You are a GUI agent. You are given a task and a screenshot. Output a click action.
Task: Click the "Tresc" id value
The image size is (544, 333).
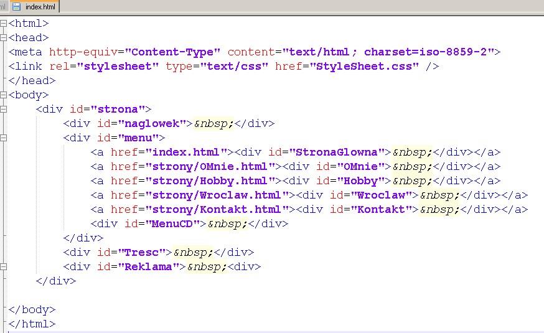pos(141,252)
